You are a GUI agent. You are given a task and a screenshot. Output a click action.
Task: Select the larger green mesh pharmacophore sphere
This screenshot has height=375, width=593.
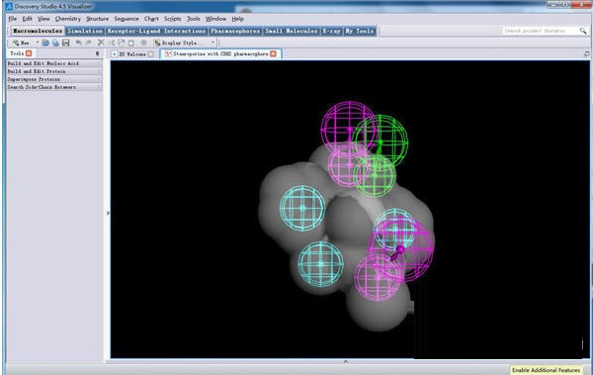(x=381, y=141)
